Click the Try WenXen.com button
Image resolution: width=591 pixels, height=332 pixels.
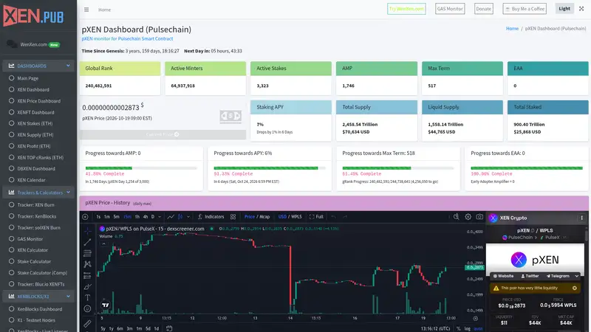click(x=406, y=9)
